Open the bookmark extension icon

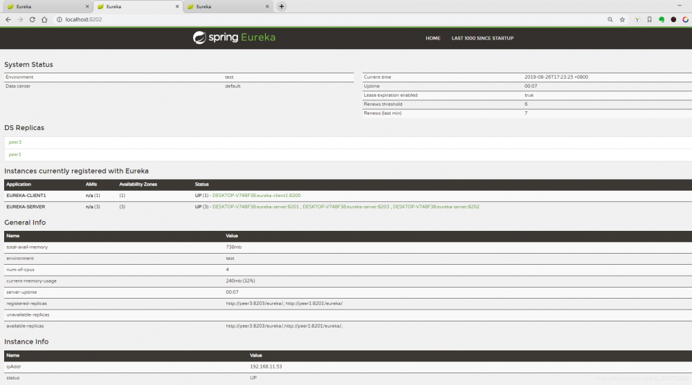pyautogui.click(x=649, y=19)
